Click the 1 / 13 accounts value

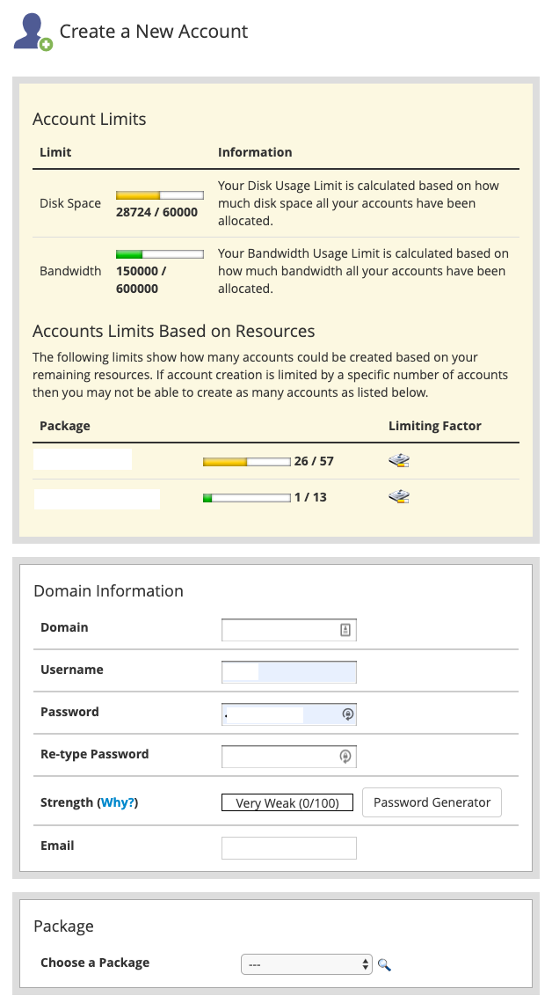[310, 497]
